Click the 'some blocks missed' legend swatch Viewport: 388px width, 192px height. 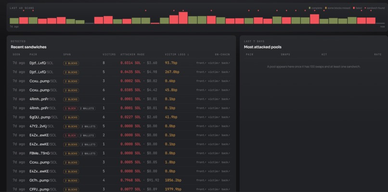326,8
